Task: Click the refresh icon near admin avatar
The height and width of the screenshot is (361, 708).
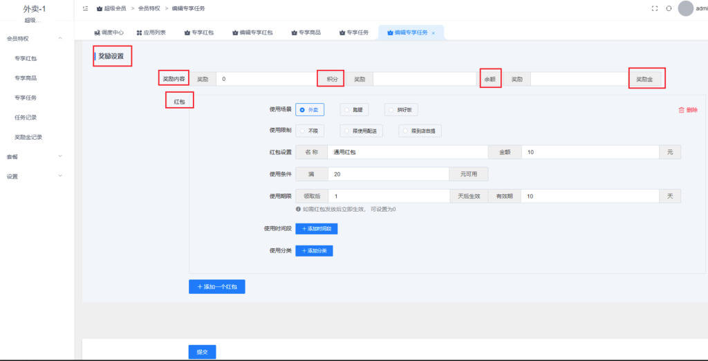Action: click(x=669, y=8)
